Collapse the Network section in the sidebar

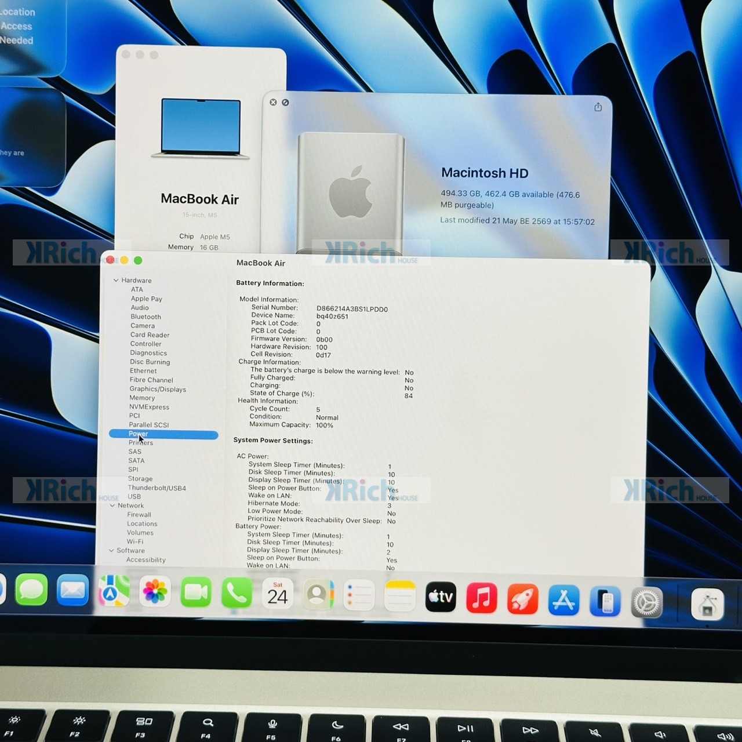point(112,505)
